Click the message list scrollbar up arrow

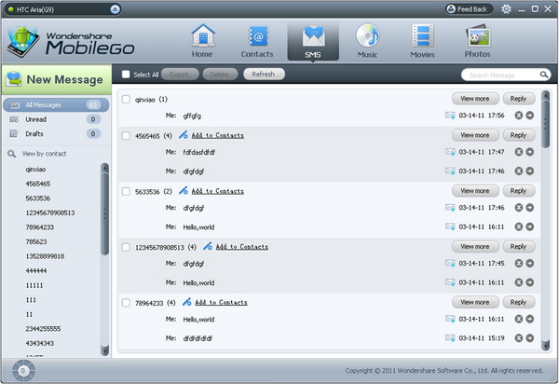click(545, 95)
